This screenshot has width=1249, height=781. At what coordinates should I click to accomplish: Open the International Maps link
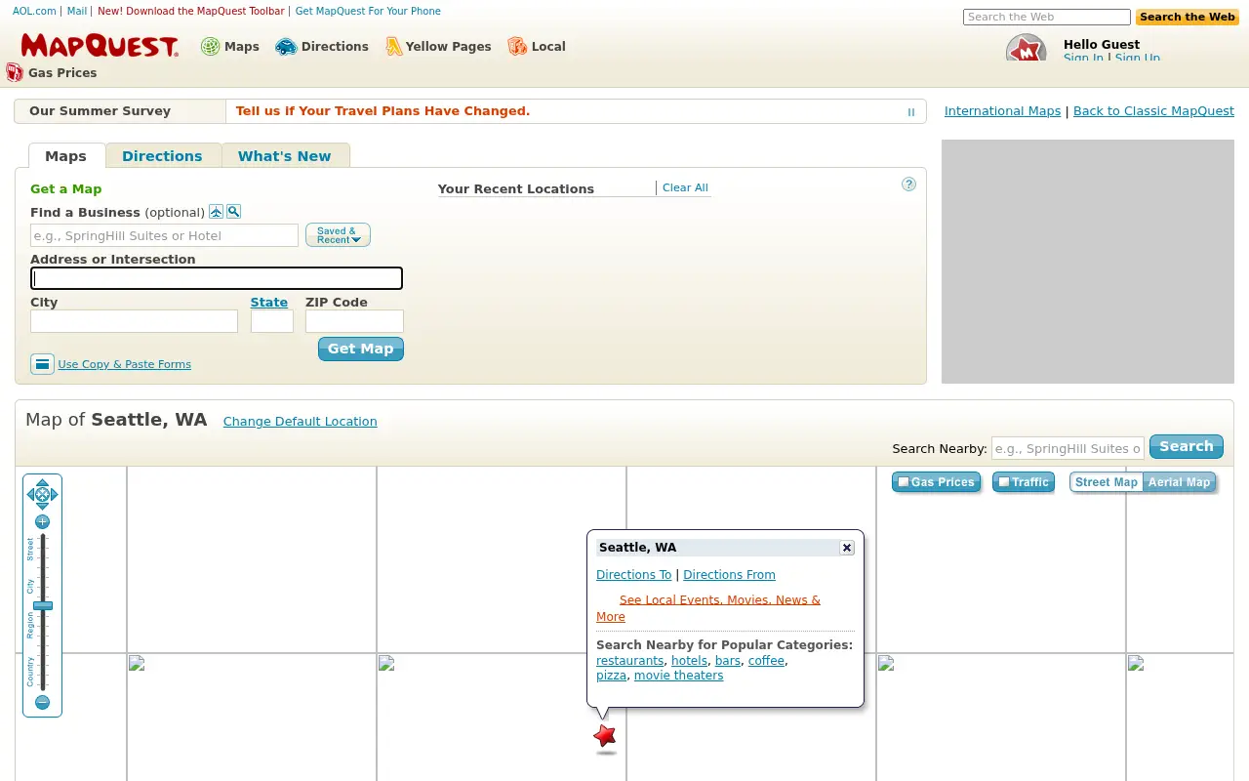(x=1002, y=111)
